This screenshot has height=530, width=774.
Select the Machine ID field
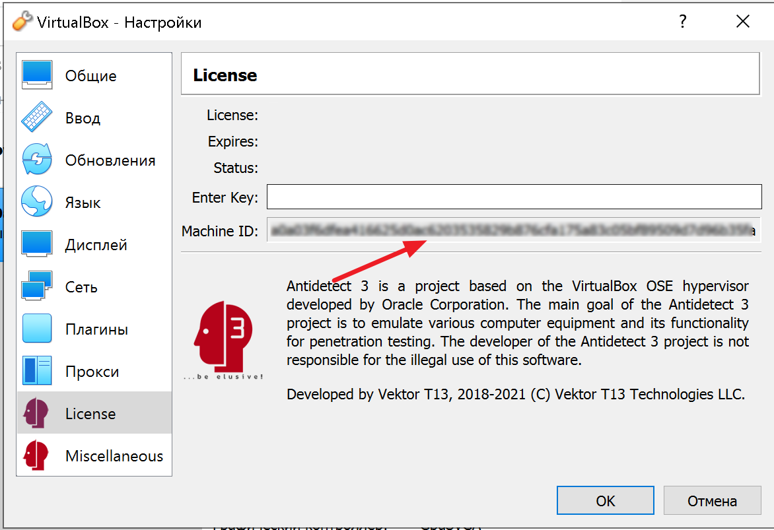513,230
